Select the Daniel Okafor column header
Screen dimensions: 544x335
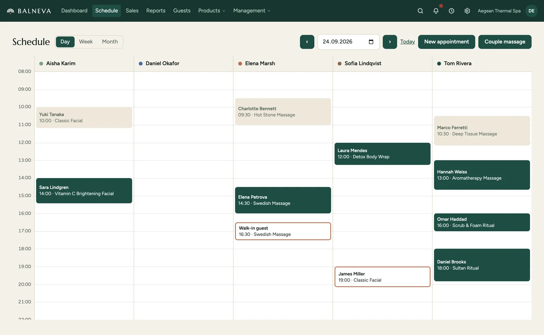click(184, 64)
